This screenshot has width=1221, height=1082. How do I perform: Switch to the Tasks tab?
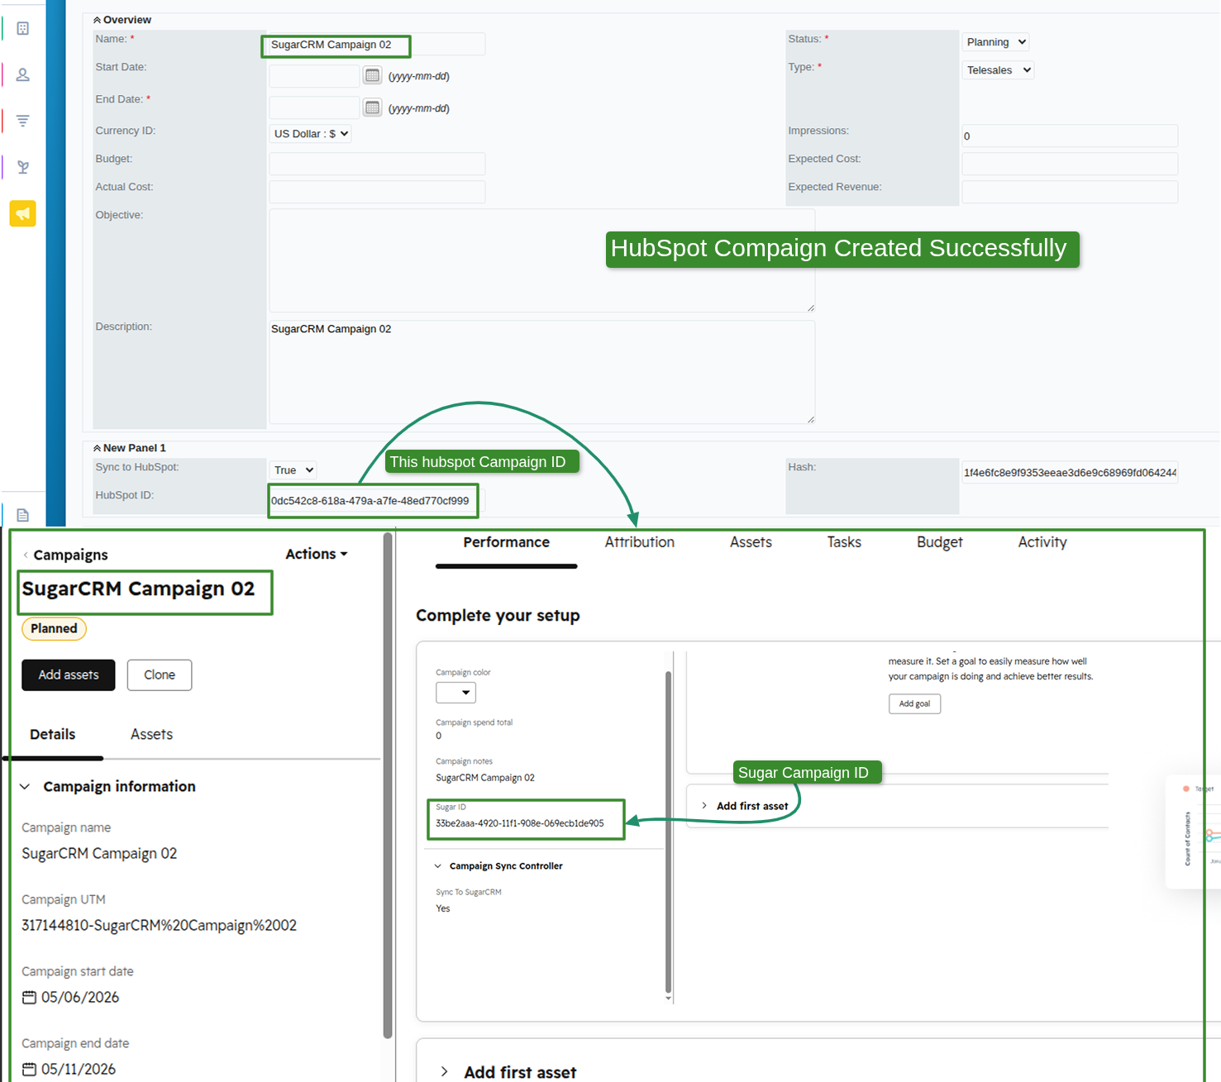tap(844, 542)
